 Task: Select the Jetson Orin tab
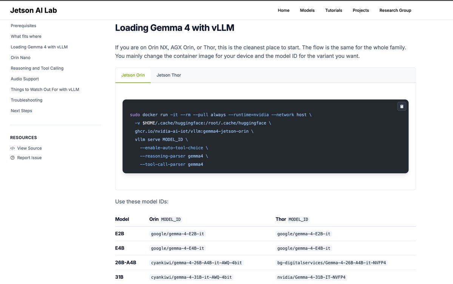[133, 75]
